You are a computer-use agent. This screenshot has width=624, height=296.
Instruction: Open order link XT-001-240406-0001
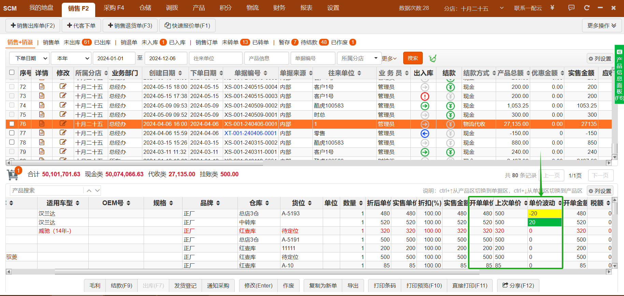(250, 133)
